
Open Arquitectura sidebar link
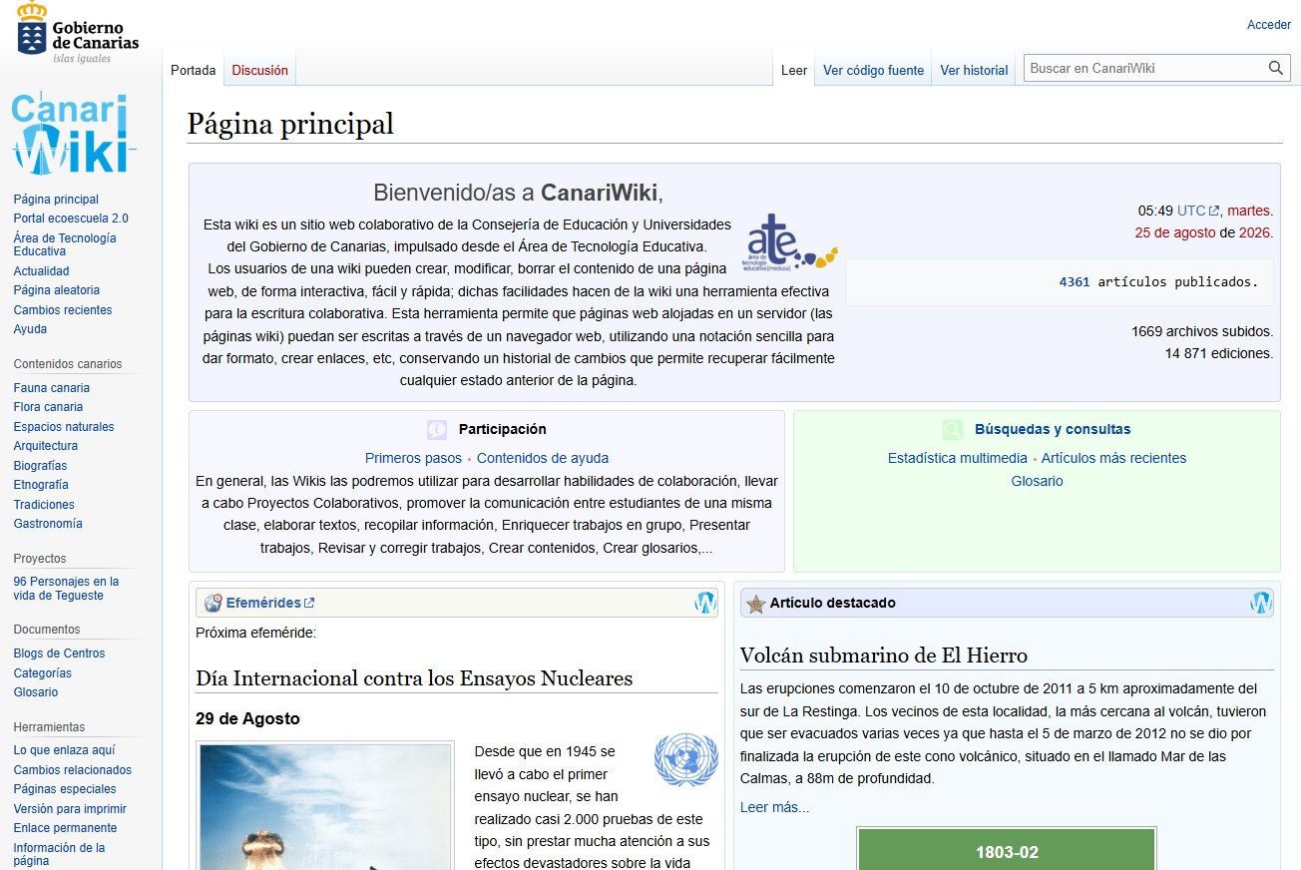pyautogui.click(x=45, y=446)
